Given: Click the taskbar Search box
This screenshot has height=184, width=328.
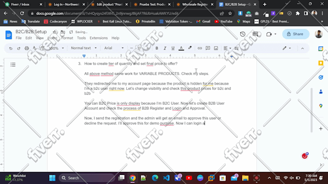Looking at the screenshot, I should point(87,178).
